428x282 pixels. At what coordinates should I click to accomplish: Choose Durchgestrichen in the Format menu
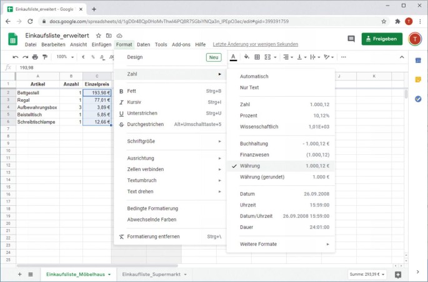coord(171,124)
